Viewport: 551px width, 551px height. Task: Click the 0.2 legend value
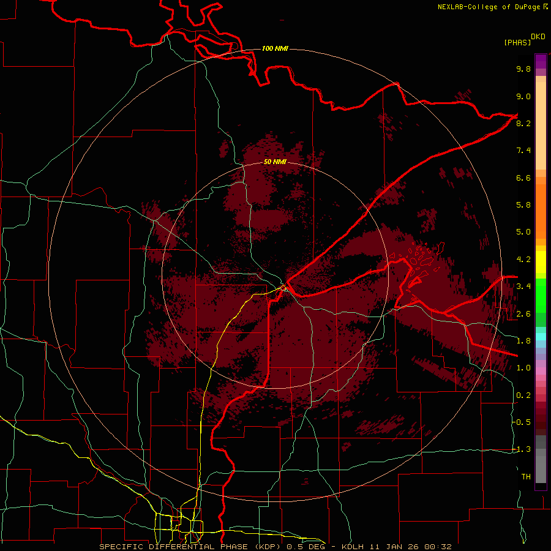click(x=523, y=395)
